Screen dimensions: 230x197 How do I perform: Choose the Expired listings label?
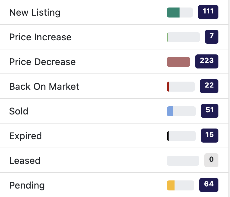tap(25, 136)
